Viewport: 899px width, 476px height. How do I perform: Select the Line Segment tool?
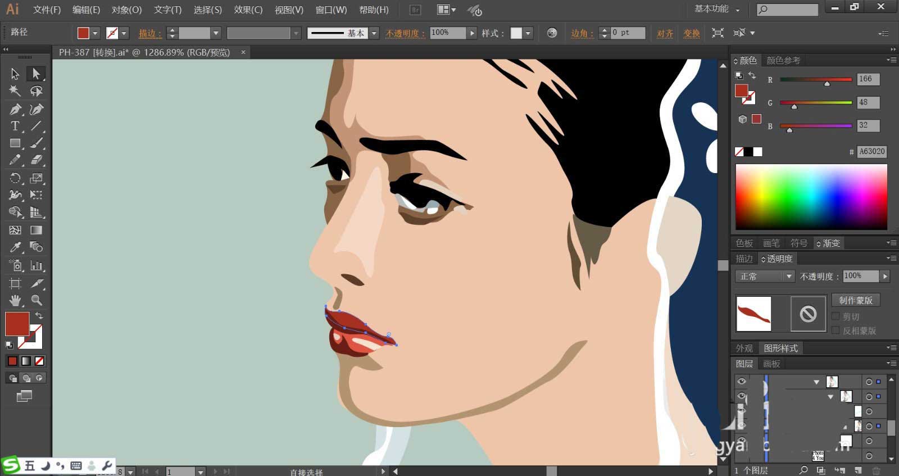[37, 126]
